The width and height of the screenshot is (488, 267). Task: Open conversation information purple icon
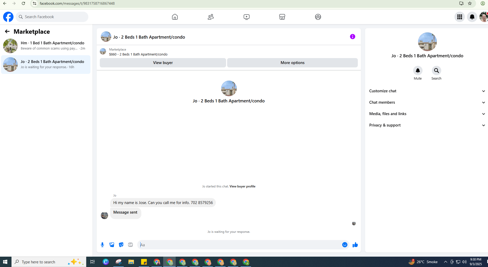pos(353,37)
